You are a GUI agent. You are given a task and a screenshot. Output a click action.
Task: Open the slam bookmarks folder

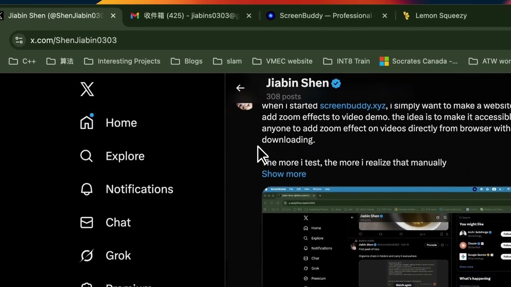click(x=227, y=61)
